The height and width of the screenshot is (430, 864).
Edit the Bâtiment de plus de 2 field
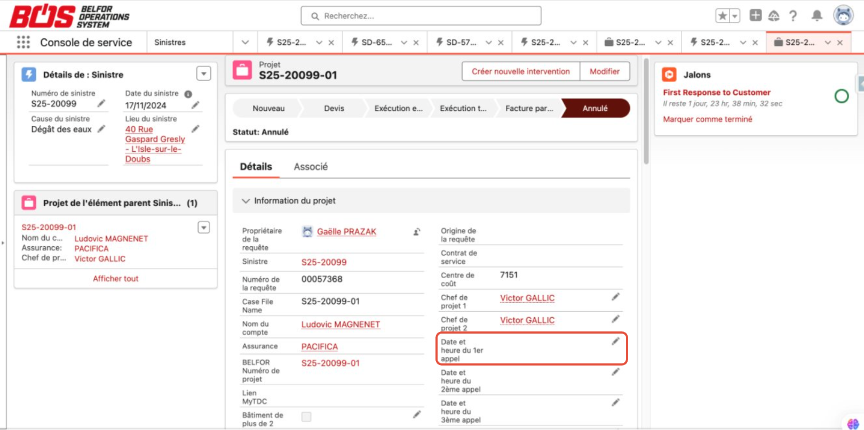[417, 415]
